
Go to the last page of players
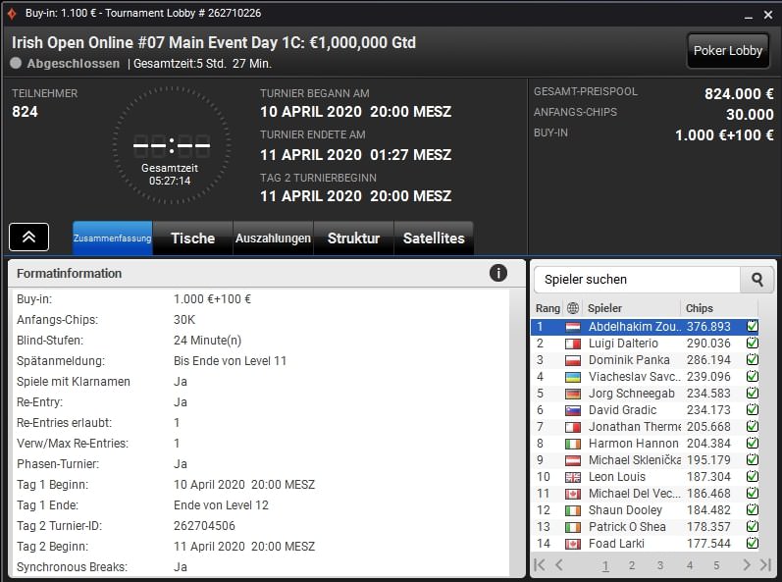[765, 565]
